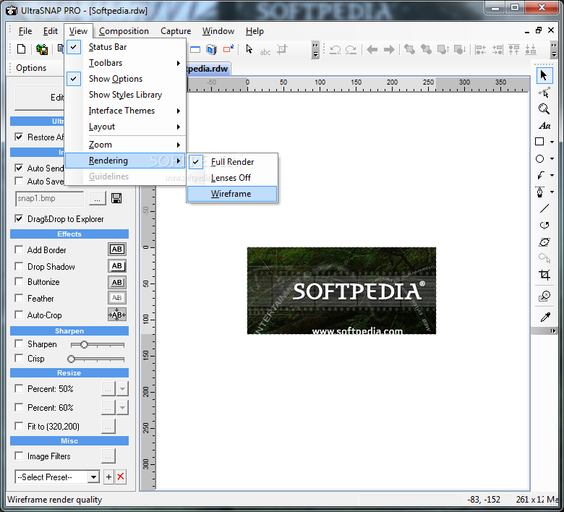The image size is (564, 512).
Task: Open dropdown arrow for Percent: 50%
Action: point(123,389)
